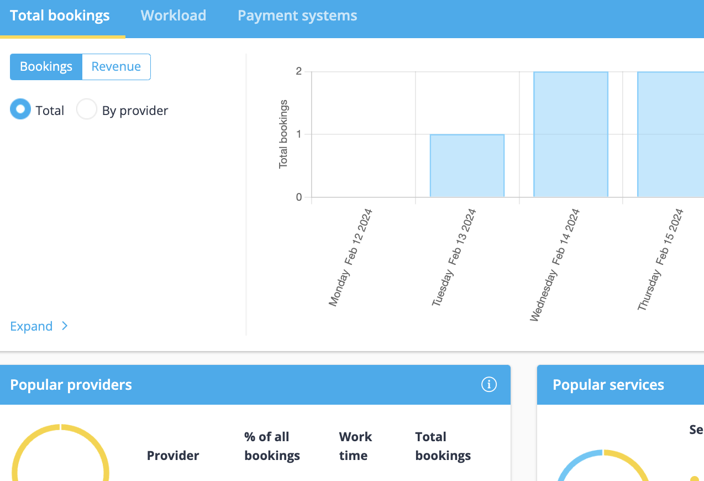Expand the chart options via Expand link

31,326
